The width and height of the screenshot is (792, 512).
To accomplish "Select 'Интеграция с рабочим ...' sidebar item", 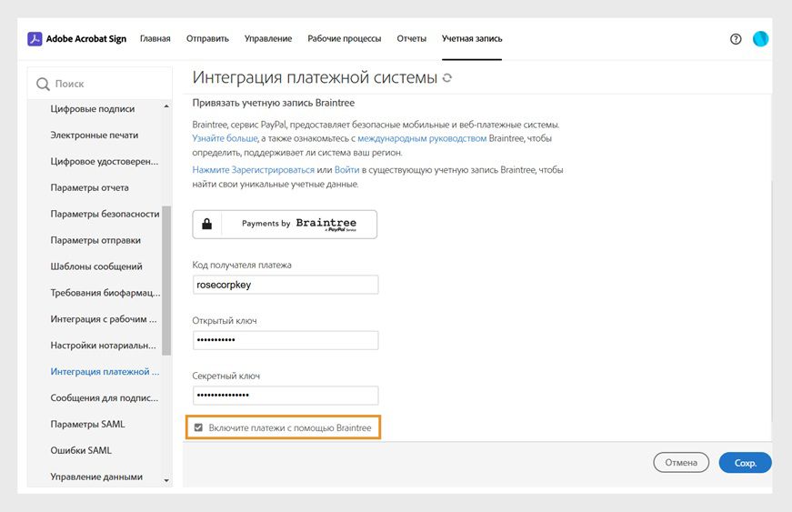I will click(x=104, y=319).
